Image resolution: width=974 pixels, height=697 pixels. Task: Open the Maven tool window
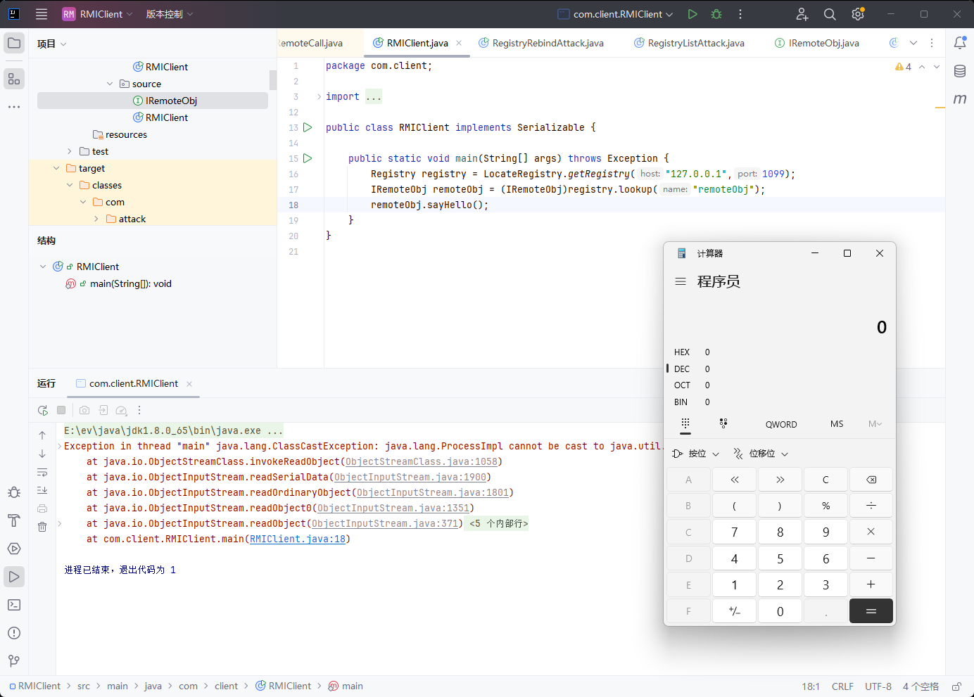point(960,99)
